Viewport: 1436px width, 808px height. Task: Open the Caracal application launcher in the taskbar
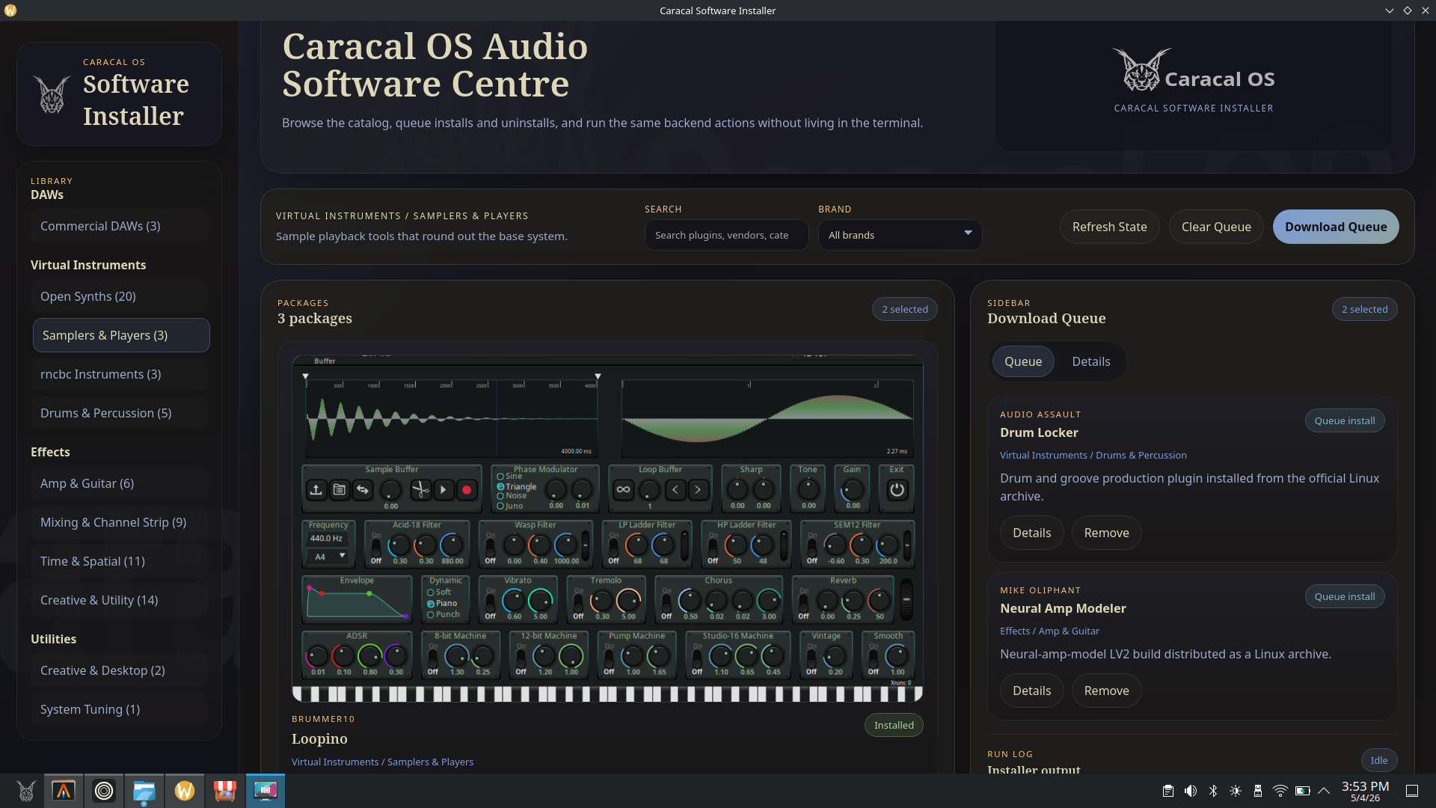(25, 791)
